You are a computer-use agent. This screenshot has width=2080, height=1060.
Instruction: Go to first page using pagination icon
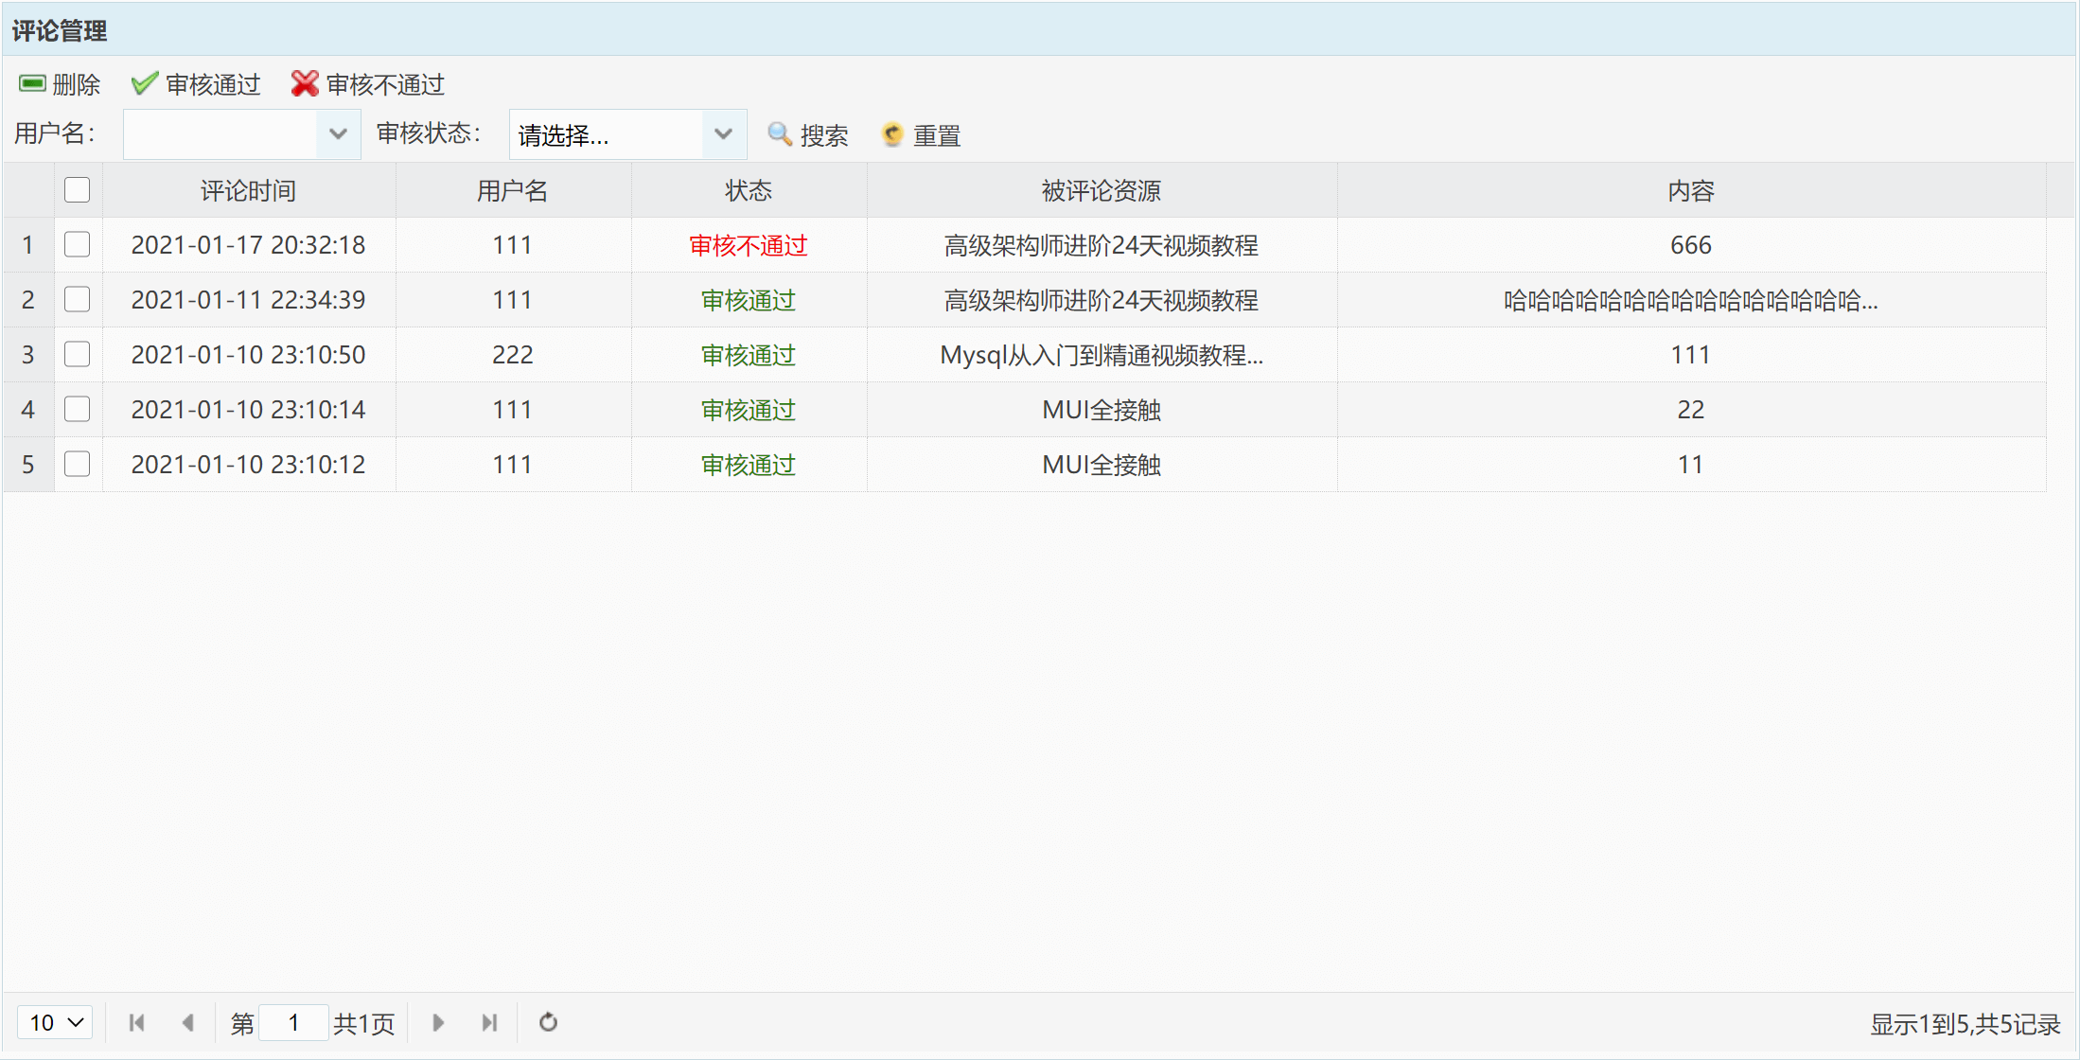136,1022
